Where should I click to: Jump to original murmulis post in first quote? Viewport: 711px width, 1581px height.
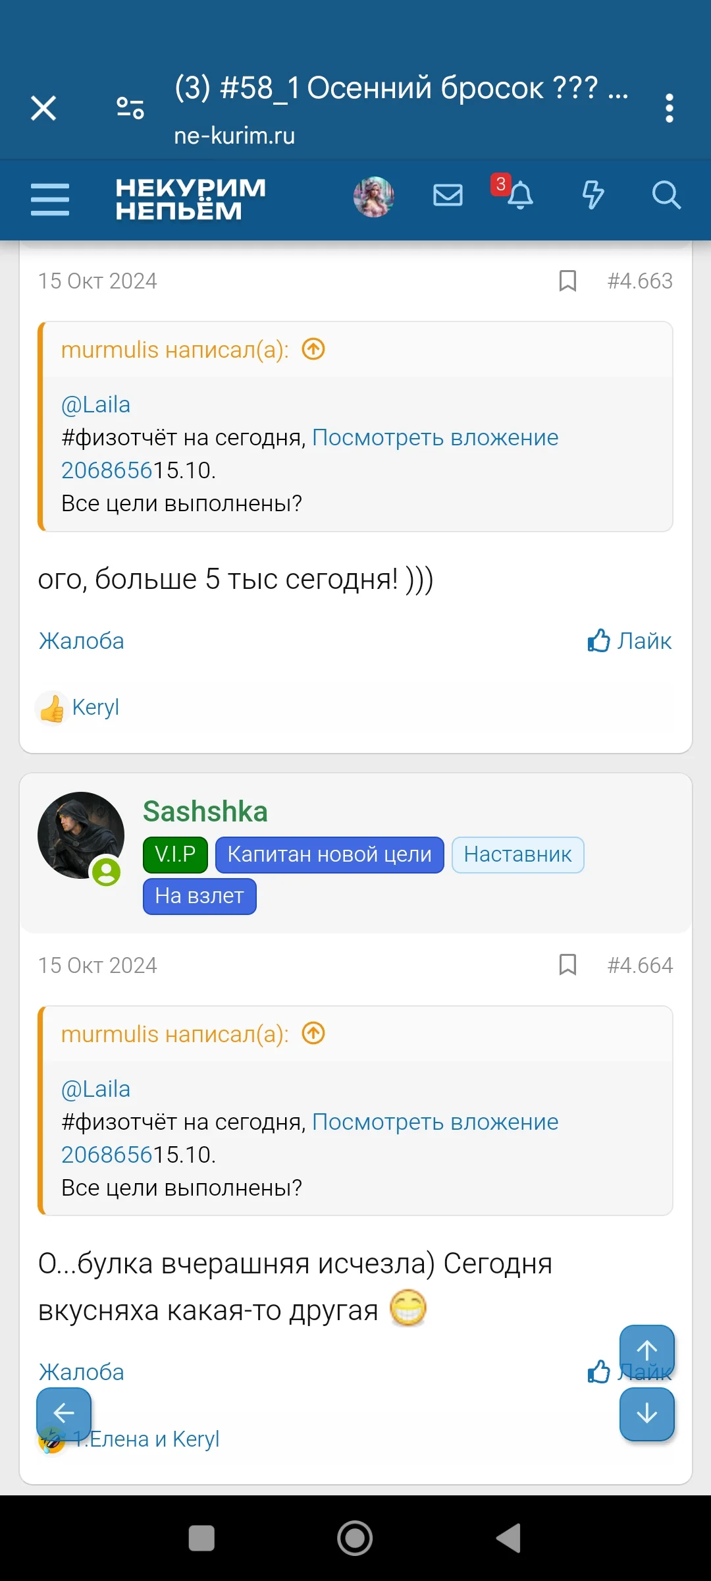pyautogui.click(x=313, y=349)
